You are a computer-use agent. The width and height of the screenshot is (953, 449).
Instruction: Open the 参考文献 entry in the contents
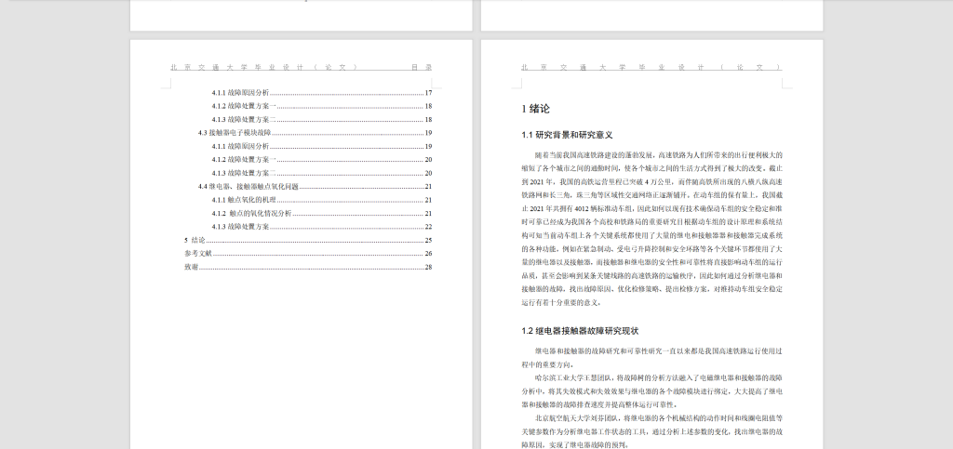pos(198,253)
